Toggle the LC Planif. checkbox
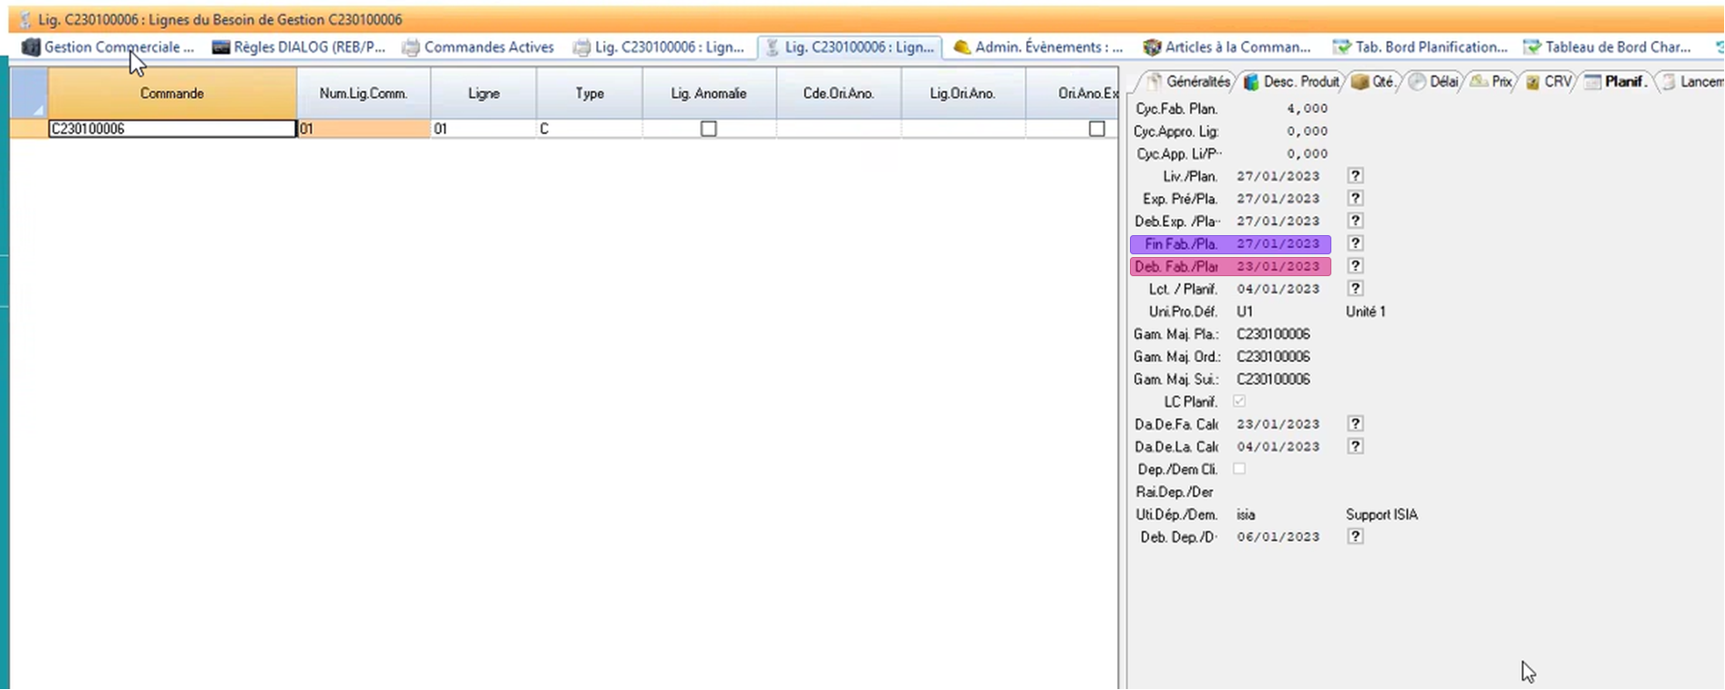The height and width of the screenshot is (690, 1725). coord(1239,401)
